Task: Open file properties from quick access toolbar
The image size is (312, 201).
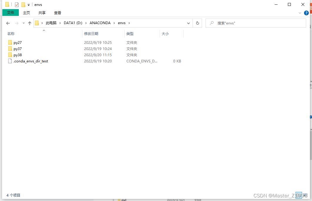Action: [16, 4]
